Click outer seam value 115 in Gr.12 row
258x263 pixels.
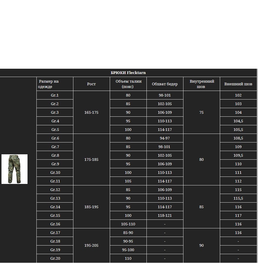[238, 190]
